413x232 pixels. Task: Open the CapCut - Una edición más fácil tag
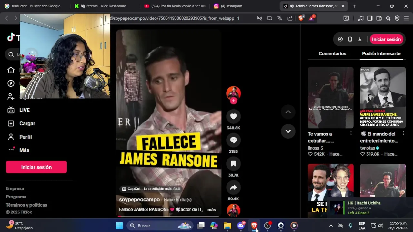coord(151,189)
